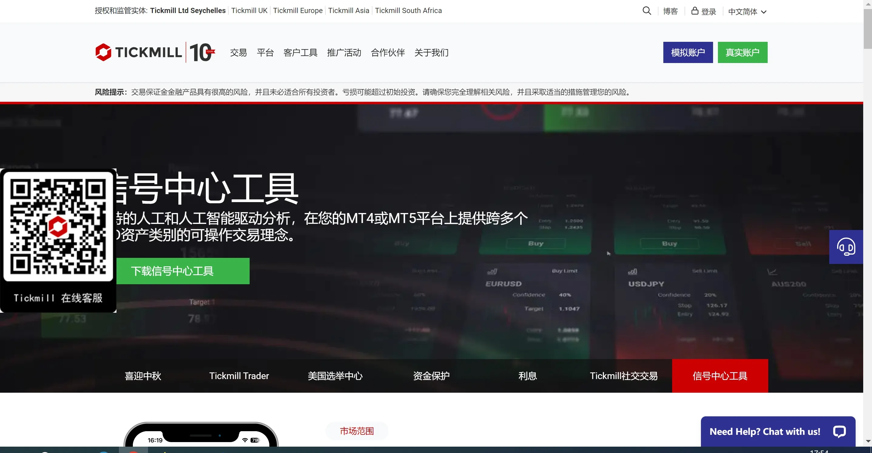Open the 交易 menu
Viewport: 872px width, 453px height.
point(238,53)
